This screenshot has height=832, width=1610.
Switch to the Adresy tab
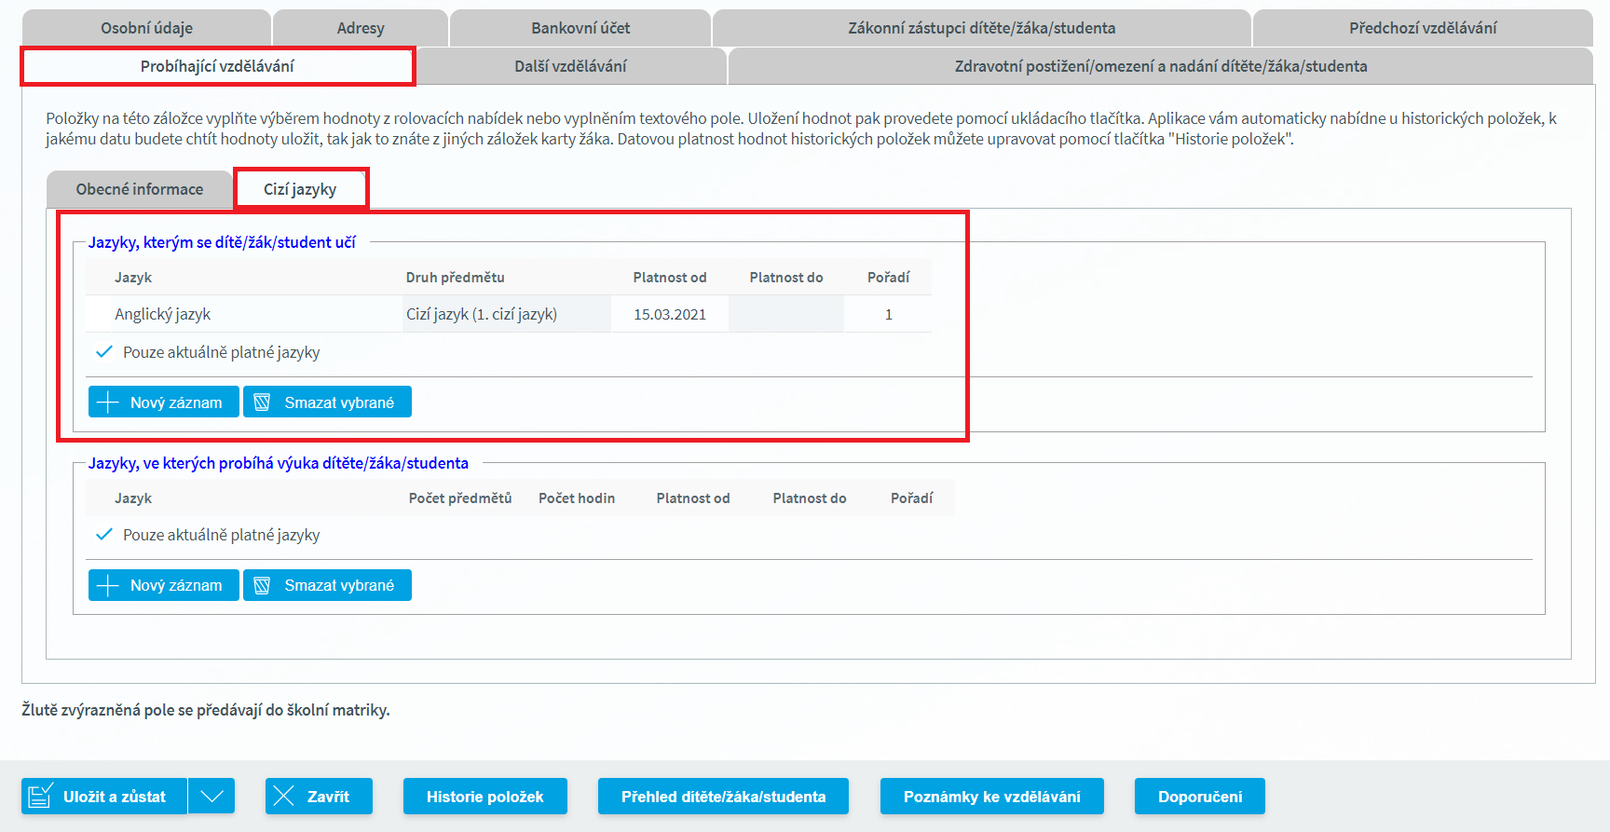361,28
